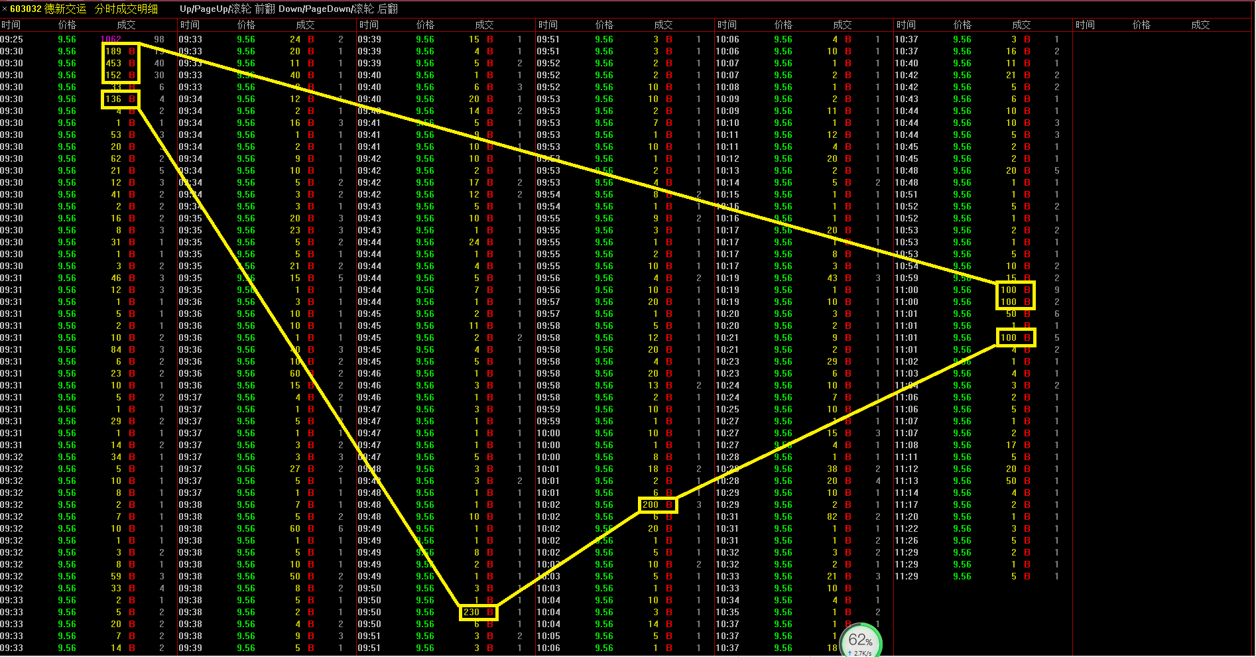Select the 84 volume entry at 09:31
This screenshot has height=657, width=1256.
coord(116,349)
